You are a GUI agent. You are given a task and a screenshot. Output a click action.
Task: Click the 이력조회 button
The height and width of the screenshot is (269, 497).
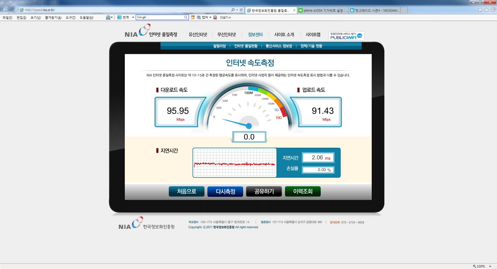303,191
